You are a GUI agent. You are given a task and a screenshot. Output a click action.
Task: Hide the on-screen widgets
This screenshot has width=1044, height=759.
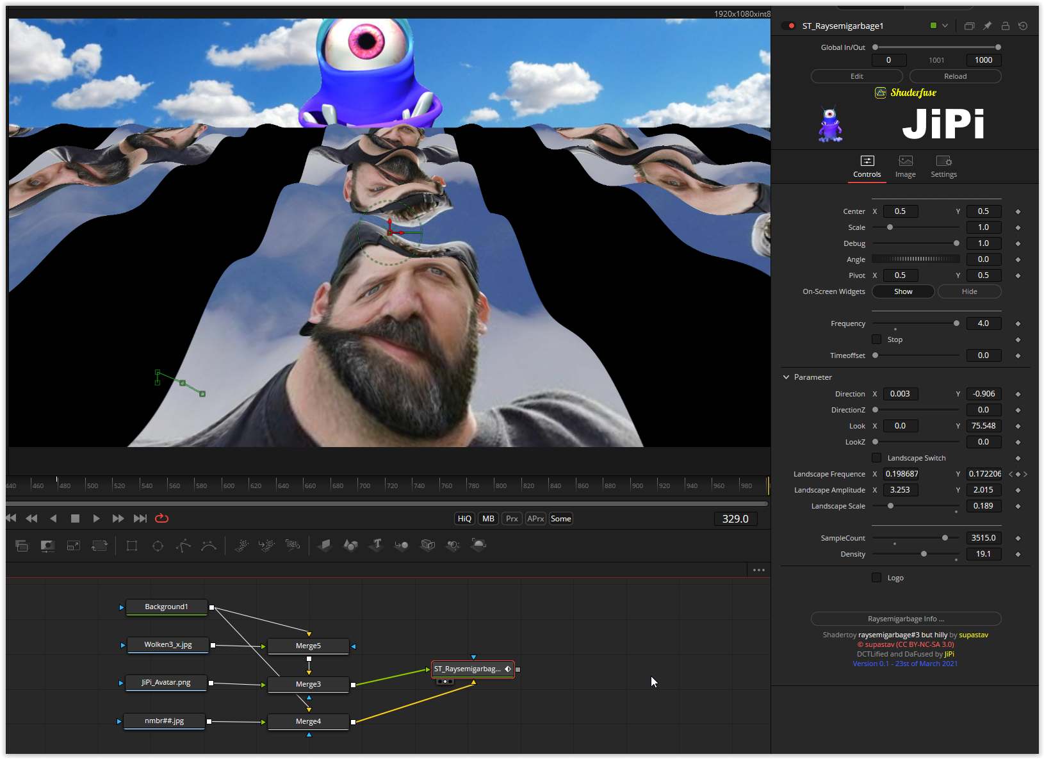coord(969,291)
